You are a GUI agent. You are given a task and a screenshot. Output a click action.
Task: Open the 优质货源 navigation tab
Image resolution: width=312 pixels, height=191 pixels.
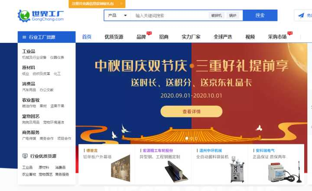point(114,37)
